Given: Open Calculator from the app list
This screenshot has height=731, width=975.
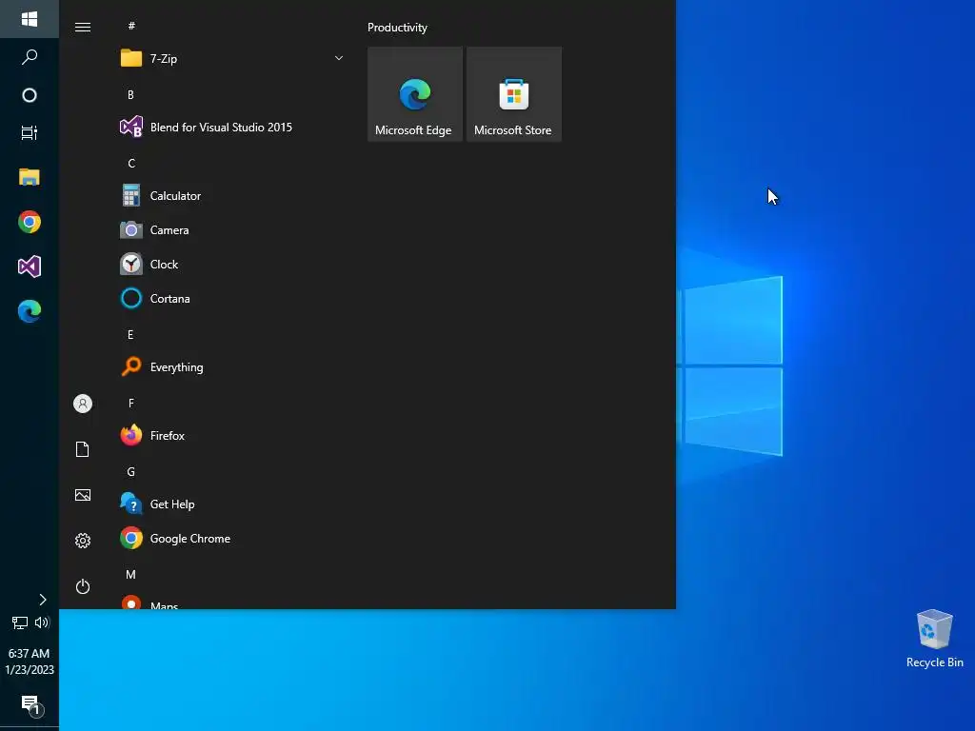Looking at the screenshot, I should tap(232, 196).
